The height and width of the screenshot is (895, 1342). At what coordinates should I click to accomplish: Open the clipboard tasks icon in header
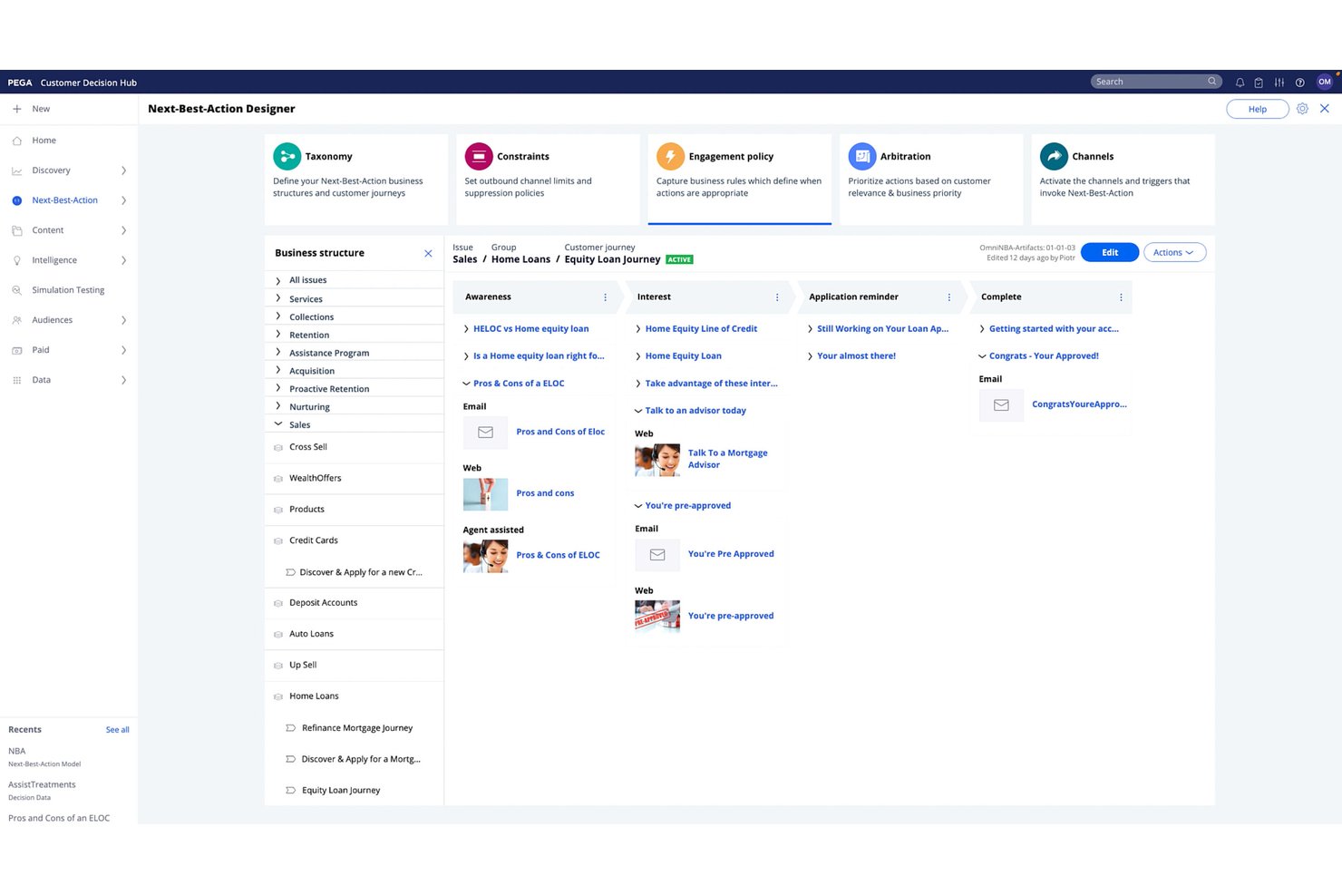click(1259, 83)
